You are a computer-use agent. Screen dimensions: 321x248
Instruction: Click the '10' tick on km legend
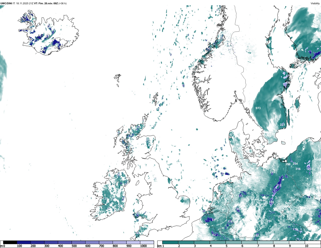tap(306, 246)
